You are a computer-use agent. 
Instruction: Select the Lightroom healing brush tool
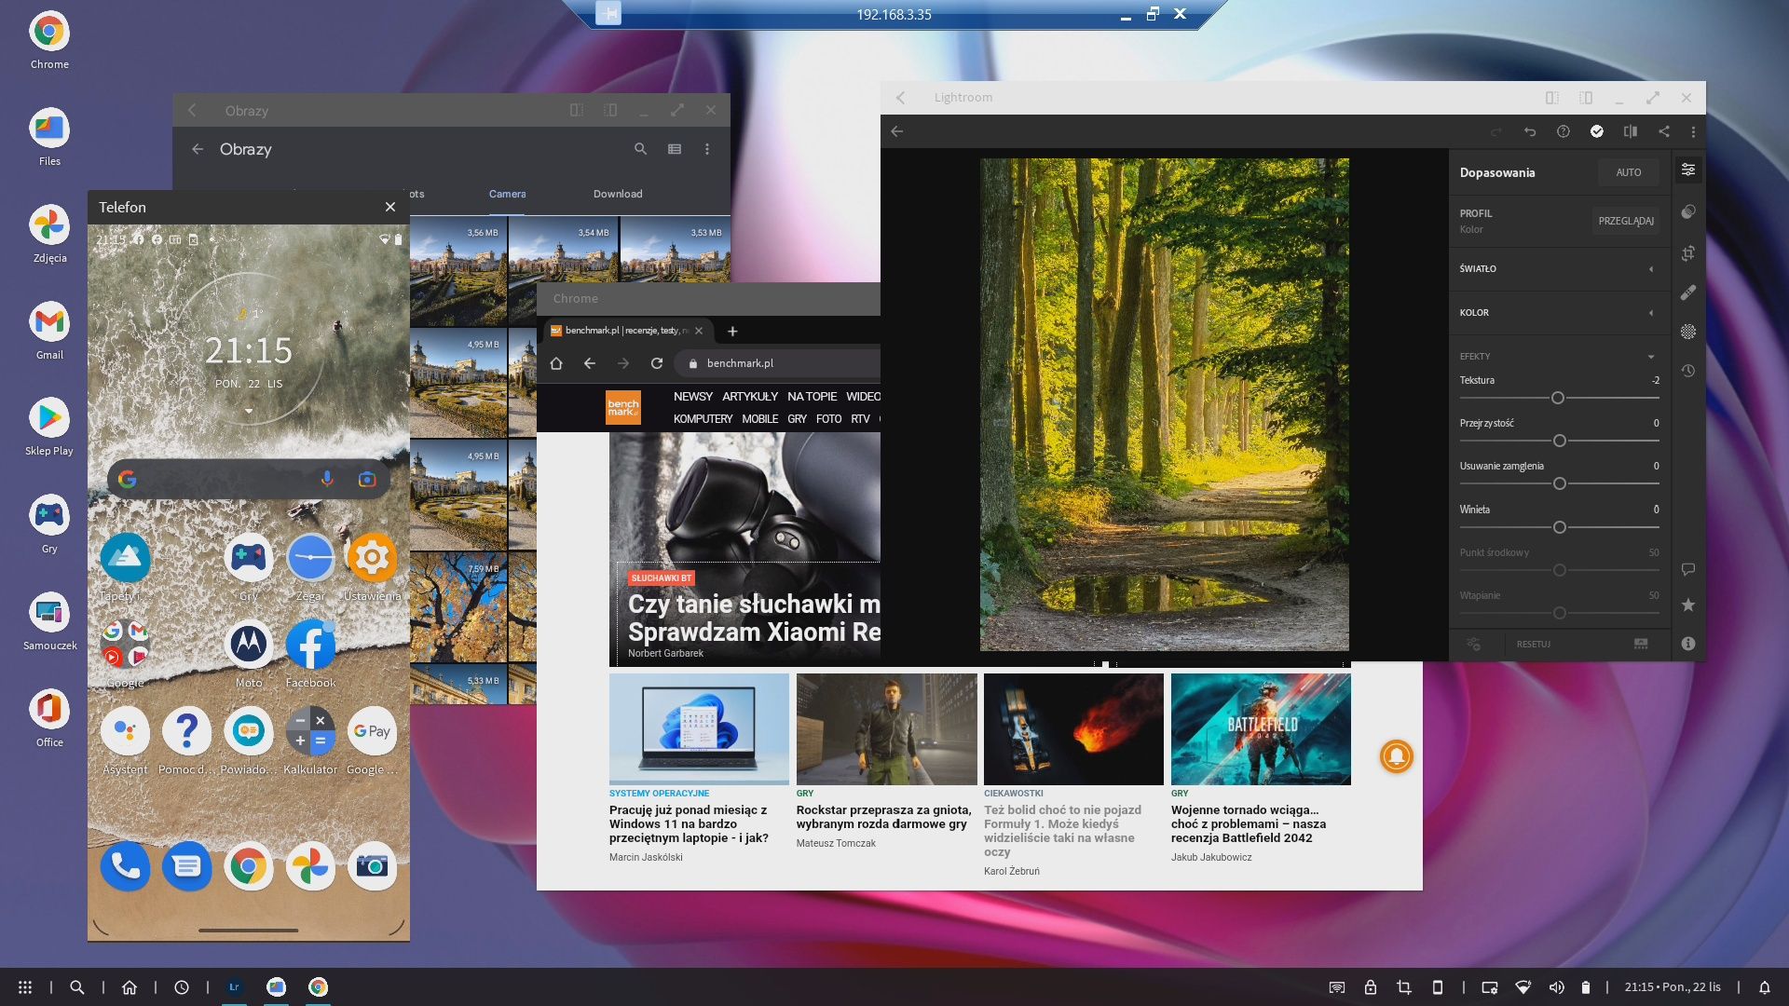[x=1687, y=292]
